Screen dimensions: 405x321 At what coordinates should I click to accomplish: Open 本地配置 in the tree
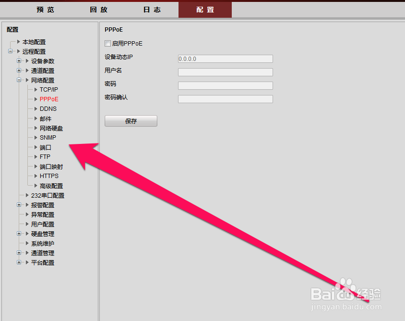click(34, 42)
